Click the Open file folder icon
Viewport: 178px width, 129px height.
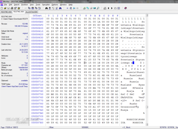pyautogui.click(x=5, y=8)
